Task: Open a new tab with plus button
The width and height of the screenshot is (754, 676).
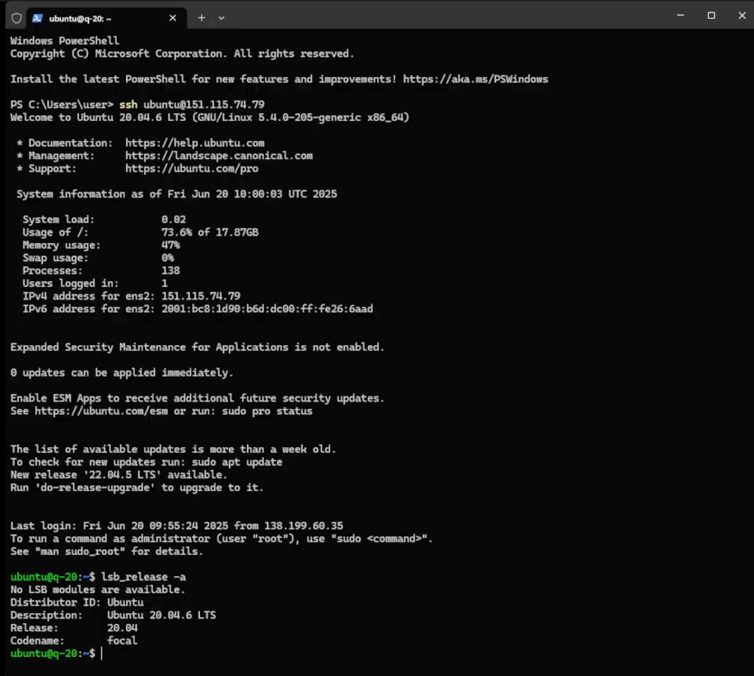Action: [x=202, y=18]
